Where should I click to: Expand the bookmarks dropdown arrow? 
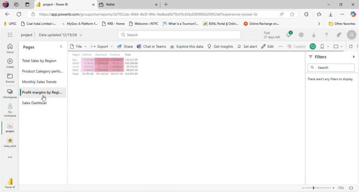328,46
